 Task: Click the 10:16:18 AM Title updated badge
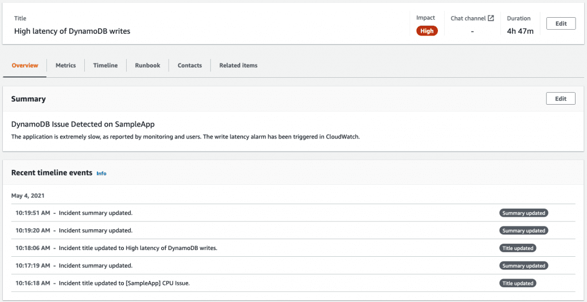coord(518,283)
